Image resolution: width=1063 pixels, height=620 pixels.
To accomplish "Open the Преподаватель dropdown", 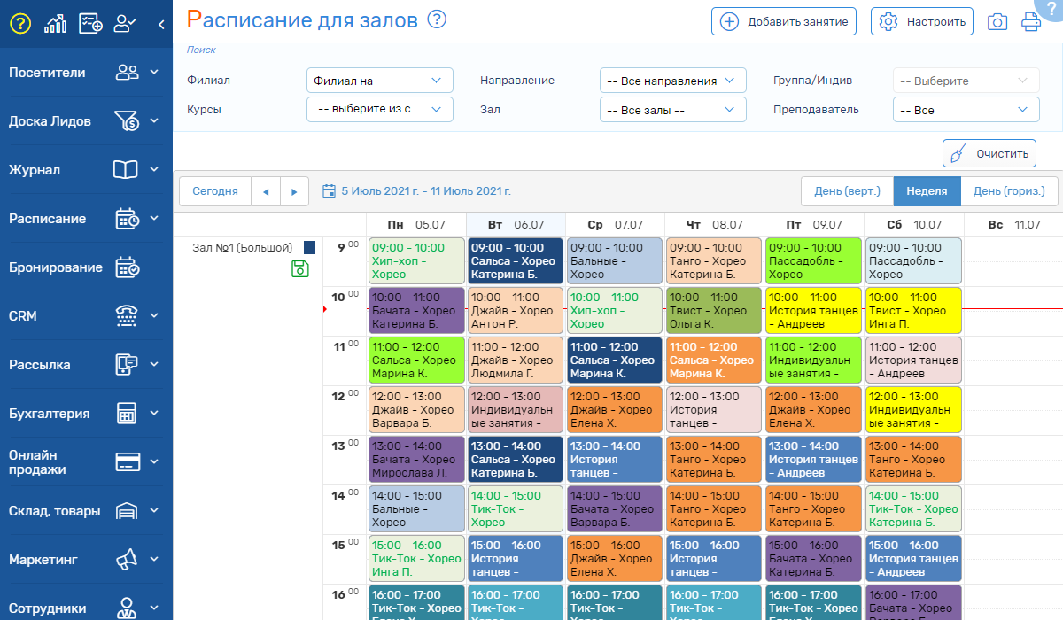I will pos(965,111).
